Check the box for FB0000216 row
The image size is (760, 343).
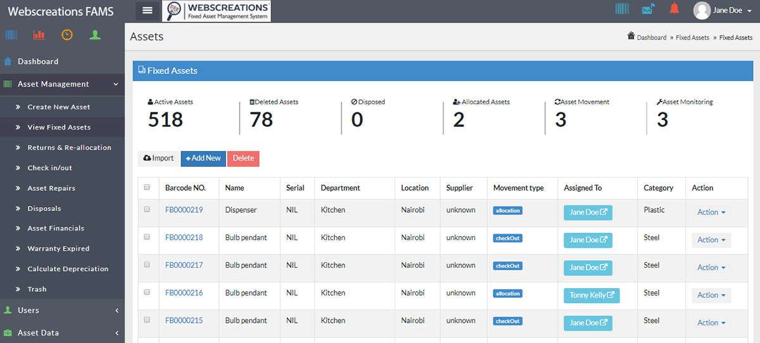coord(147,292)
